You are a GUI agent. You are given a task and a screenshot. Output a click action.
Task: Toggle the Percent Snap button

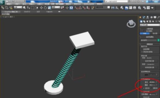point(84,8)
